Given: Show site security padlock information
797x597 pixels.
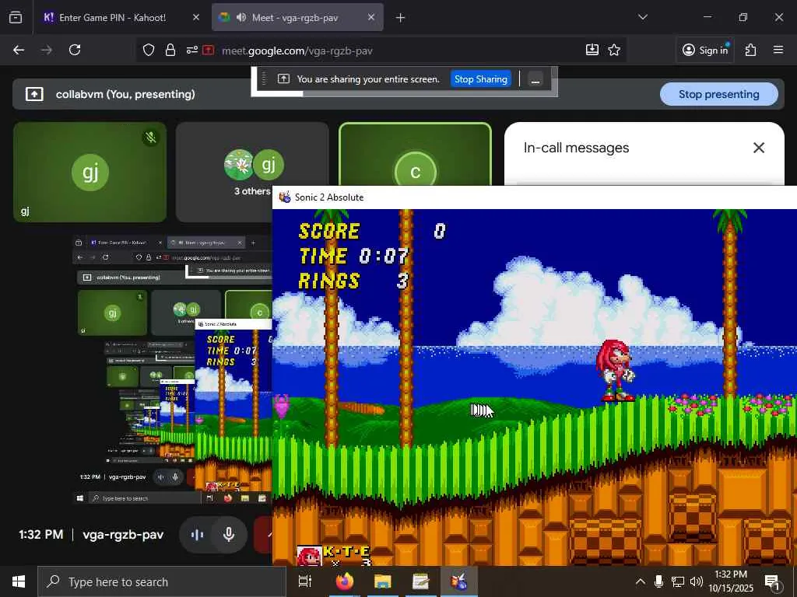Looking at the screenshot, I should (170, 51).
